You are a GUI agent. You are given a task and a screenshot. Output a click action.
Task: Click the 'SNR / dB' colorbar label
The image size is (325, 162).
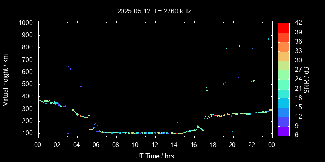tap(307, 79)
